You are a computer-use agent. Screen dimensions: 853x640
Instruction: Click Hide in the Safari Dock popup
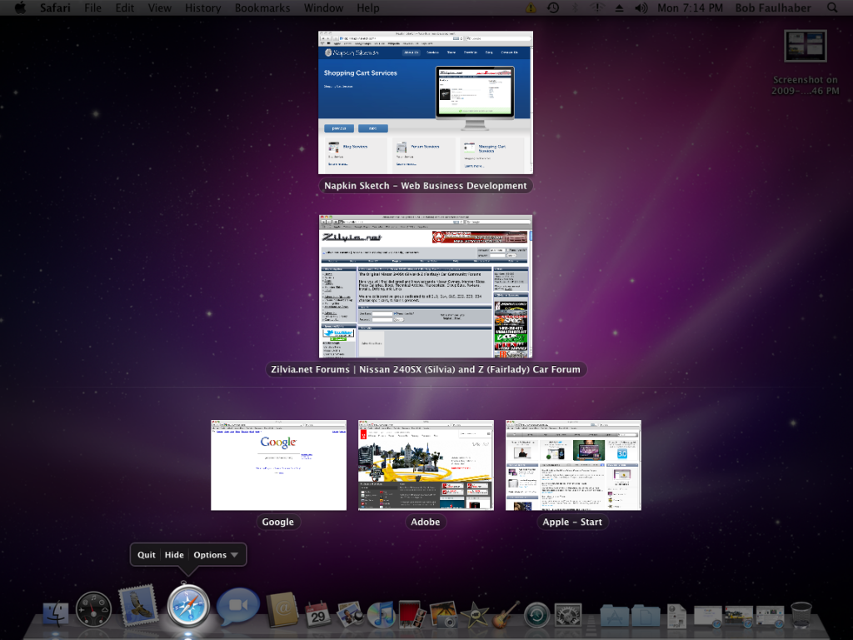point(174,554)
